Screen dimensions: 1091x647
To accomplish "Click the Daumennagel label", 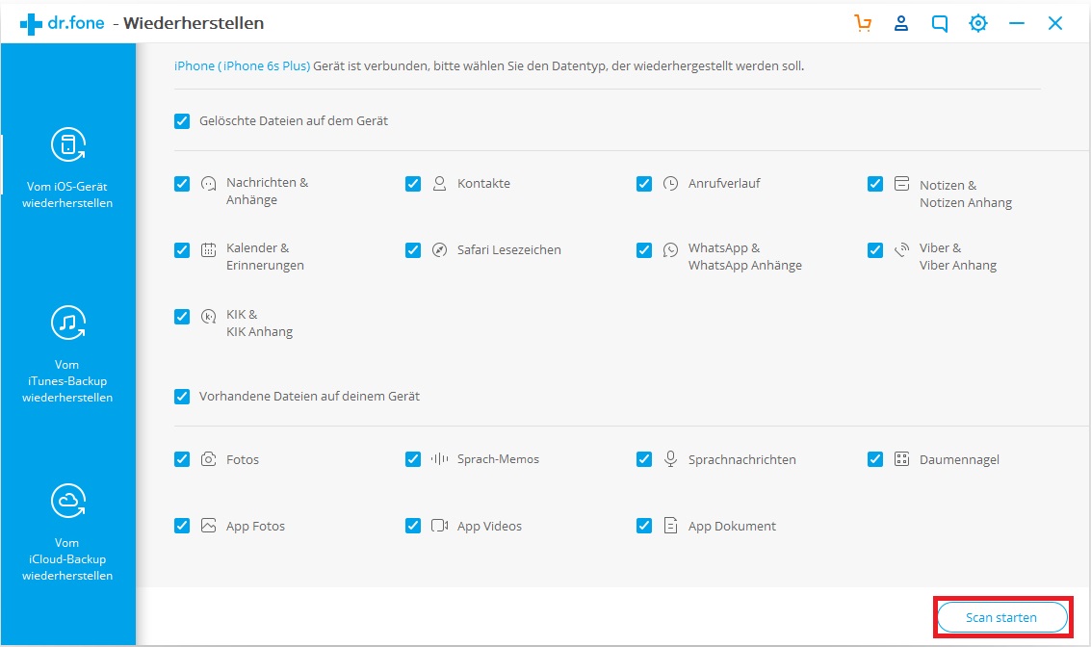I will (959, 460).
